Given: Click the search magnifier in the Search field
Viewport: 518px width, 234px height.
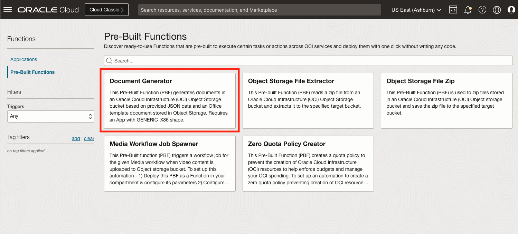Looking at the screenshot, I should click(x=109, y=60).
